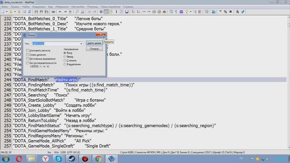Click the zoom in plus circle icon
Viewport: 290px width, 163px height.
coord(159,12)
